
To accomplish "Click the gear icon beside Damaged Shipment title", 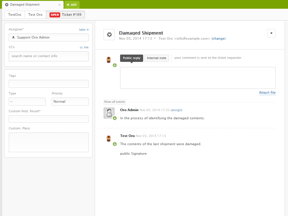I will coord(109,35).
